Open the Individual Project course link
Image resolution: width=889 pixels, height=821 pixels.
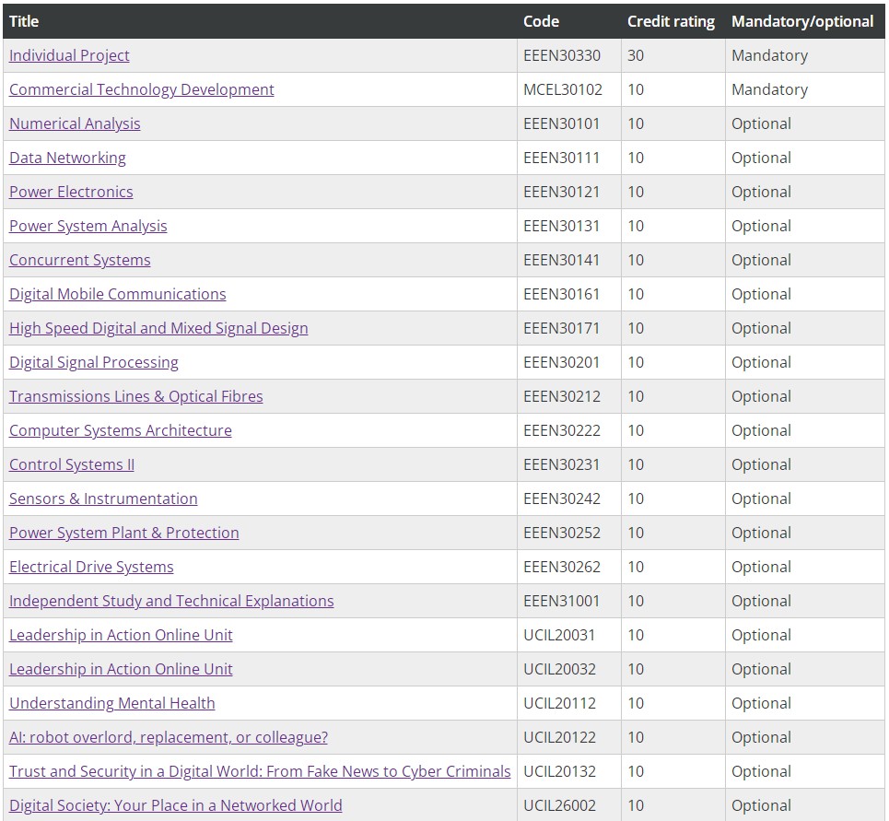(69, 55)
